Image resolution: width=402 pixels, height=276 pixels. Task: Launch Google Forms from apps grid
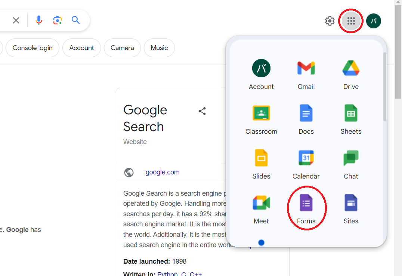(x=306, y=209)
